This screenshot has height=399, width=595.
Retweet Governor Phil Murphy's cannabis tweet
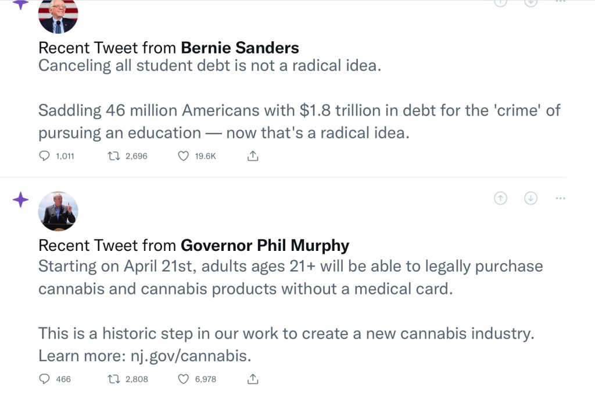coord(113,379)
